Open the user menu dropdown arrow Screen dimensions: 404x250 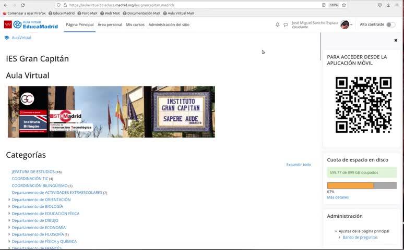tap(351, 24)
